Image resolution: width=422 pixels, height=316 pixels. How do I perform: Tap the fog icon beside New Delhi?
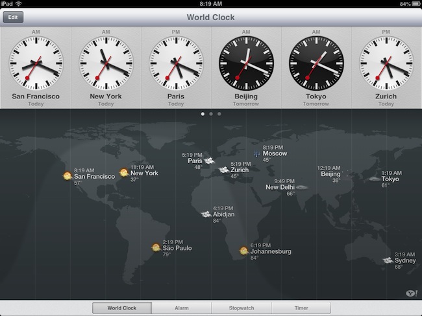point(302,187)
